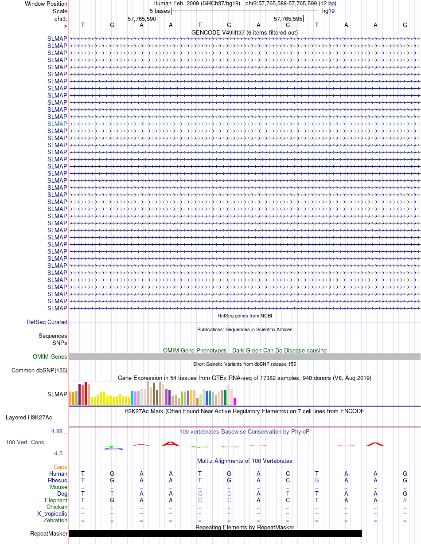Click the C base in the chr3 sequence row
The width and height of the screenshot is (421, 544).
288,25
